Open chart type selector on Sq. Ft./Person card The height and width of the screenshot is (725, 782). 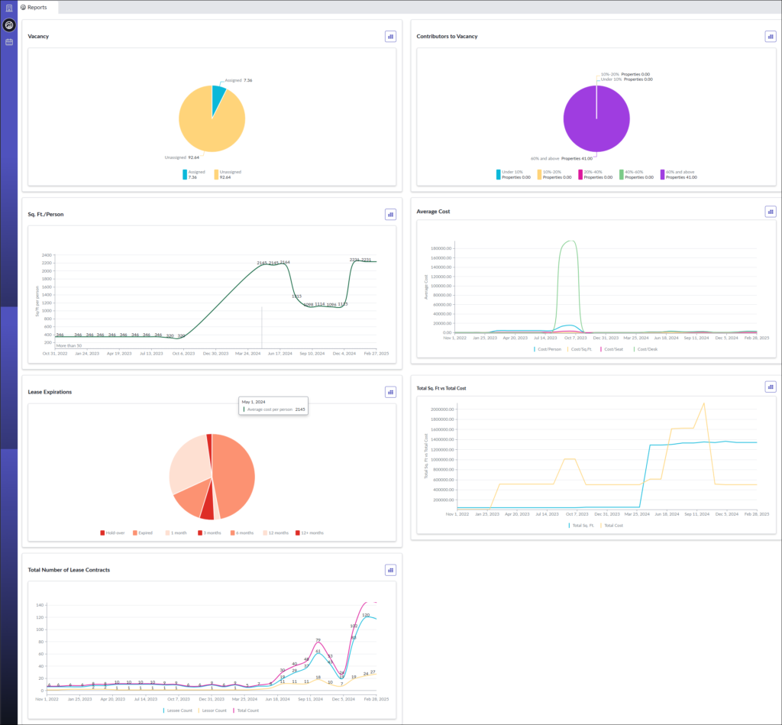pos(390,215)
